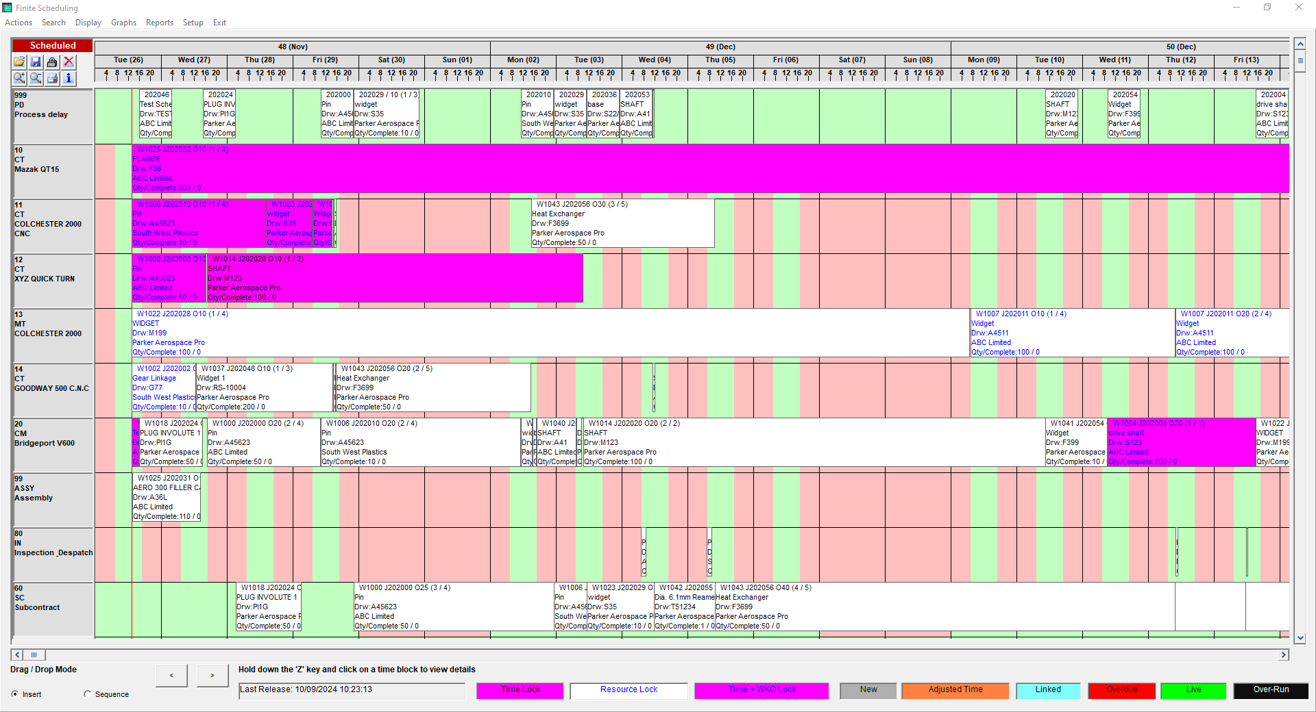Viewport: 1316px width, 712px height.
Task: Zoom out with the magnifier minus icon
Action: click(x=36, y=78)
